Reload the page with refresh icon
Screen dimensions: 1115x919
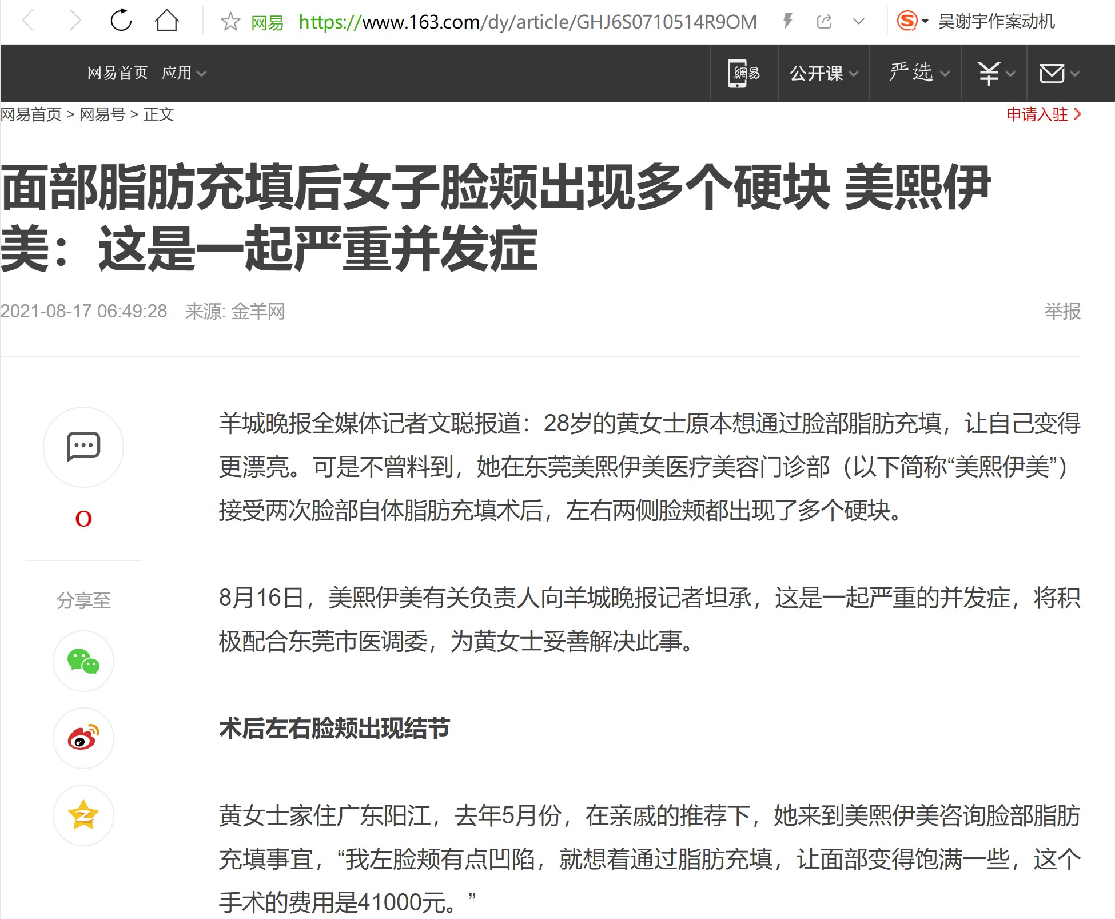[x=121, y=21]
